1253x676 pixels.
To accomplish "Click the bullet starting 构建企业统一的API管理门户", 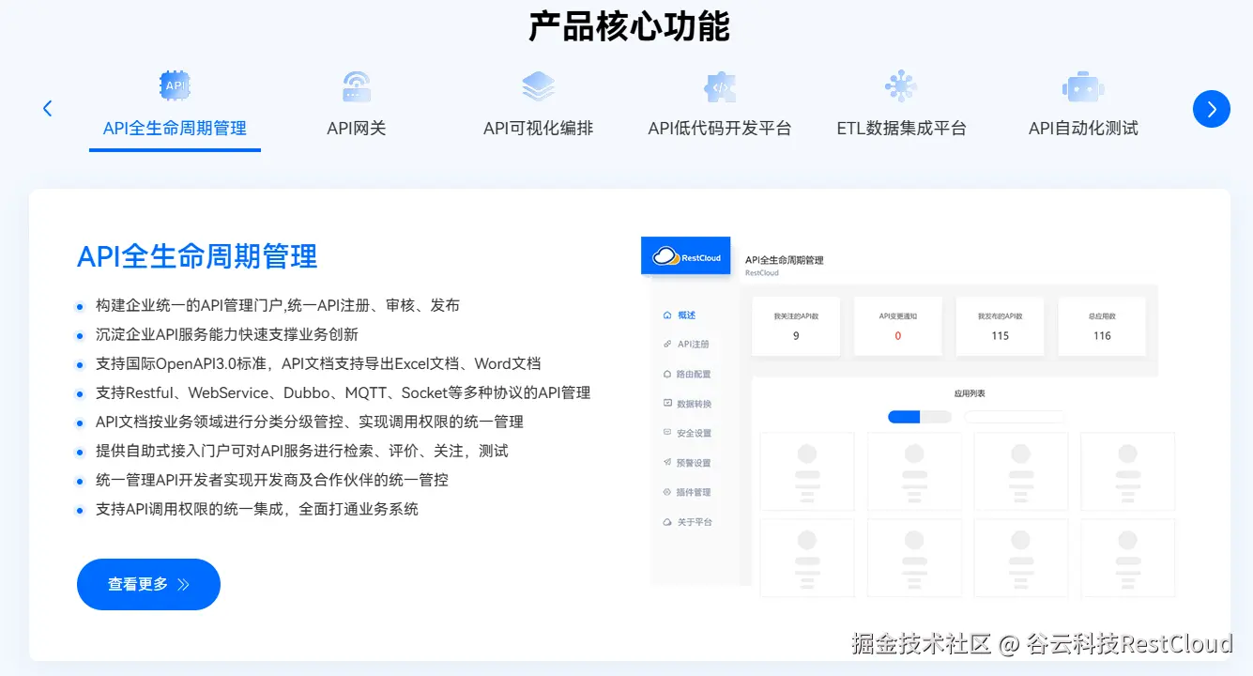I will point(278,305).
